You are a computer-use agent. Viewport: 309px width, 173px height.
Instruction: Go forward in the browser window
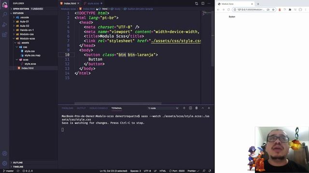pyautogui.click(x=224, y=10)
